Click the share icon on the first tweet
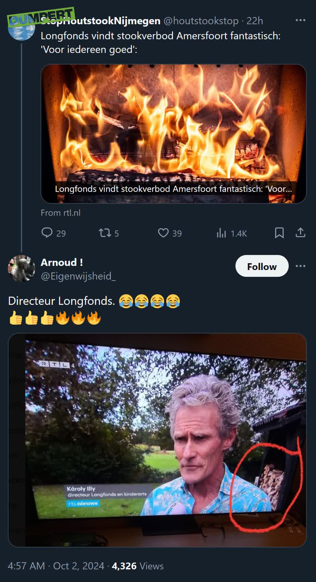This screenshot has height=582, width=316. pyautogui.click(x=300, y=233)
